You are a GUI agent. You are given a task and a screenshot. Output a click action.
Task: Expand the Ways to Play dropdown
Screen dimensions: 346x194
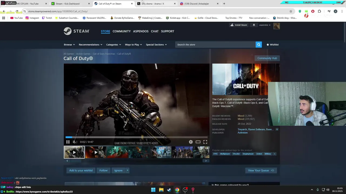[x=133, y=44]
